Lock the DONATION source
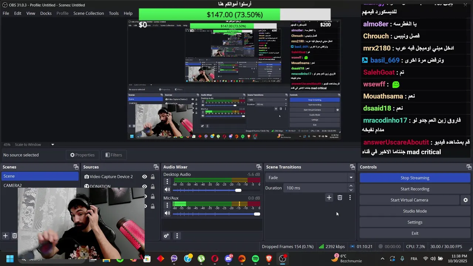This screenshot has height=266, width=473. (x=153, y=186)
